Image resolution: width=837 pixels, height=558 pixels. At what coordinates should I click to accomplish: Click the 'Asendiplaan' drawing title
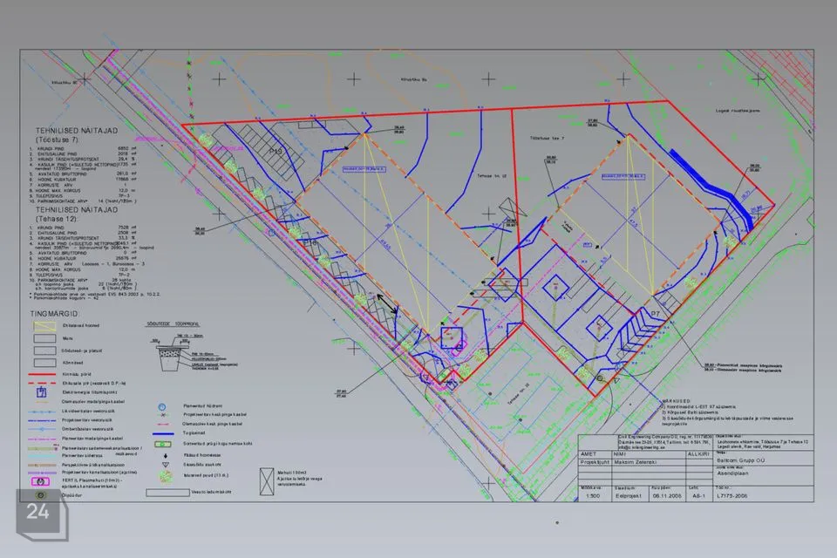732,473
